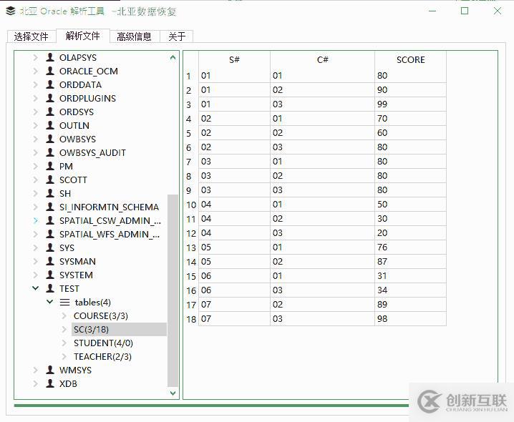Click SCORE cell 99 in row 3
This screenshot has height=422, width=514.
point(410,104)
